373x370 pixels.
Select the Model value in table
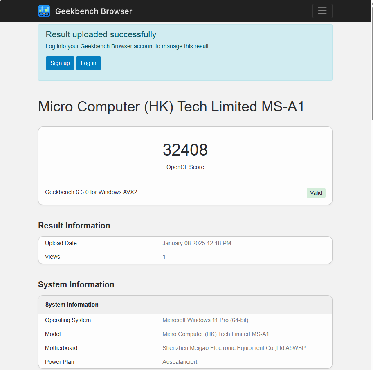click(216, 334)
